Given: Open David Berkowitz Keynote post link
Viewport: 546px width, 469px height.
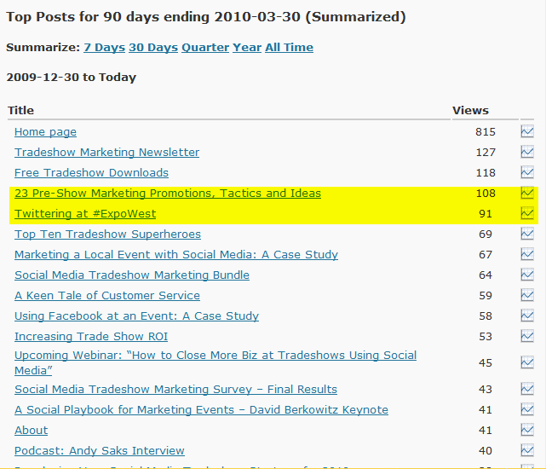Looking at the screenshot, I should click(201, 409).
